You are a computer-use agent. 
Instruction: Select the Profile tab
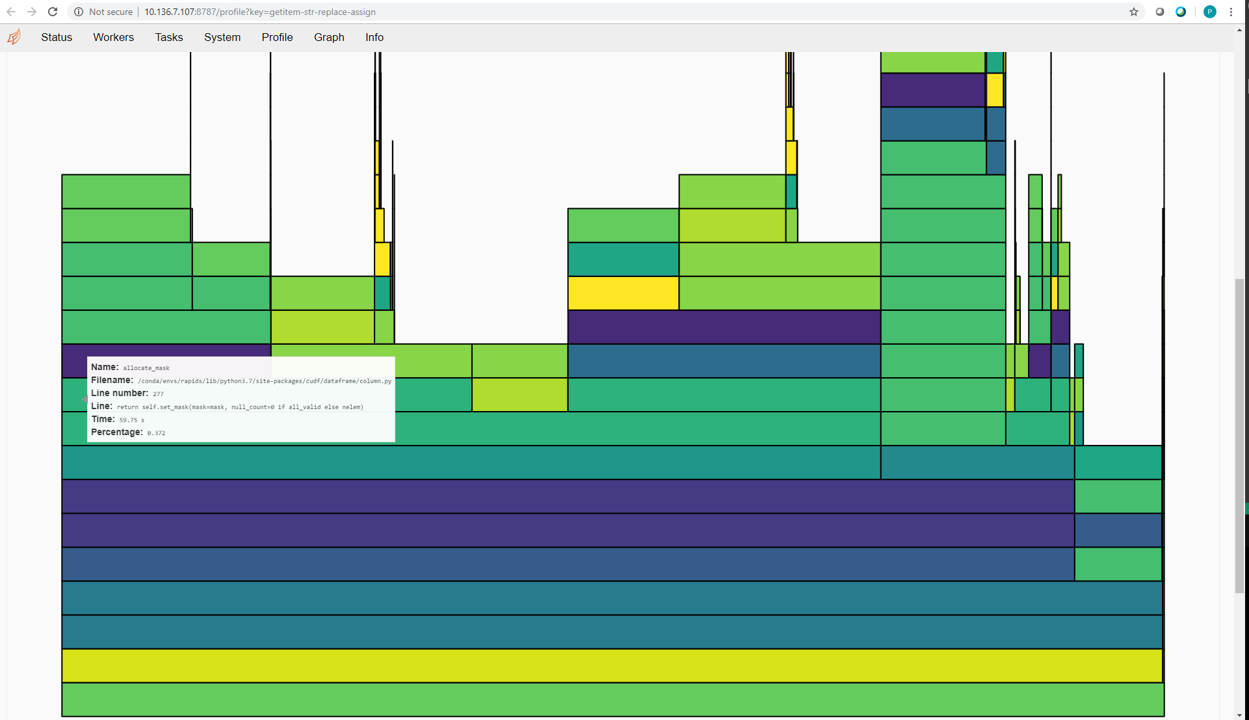[x=277, y=37]
